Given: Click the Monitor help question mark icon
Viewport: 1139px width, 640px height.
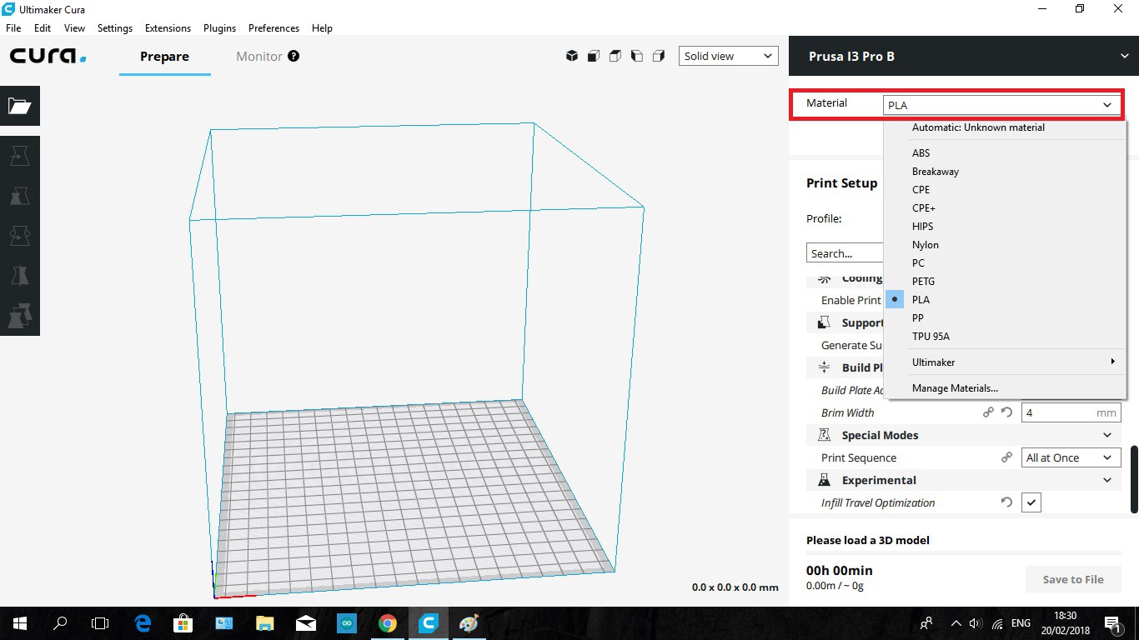Looking at the screenshot, I should tap(294, 56).
